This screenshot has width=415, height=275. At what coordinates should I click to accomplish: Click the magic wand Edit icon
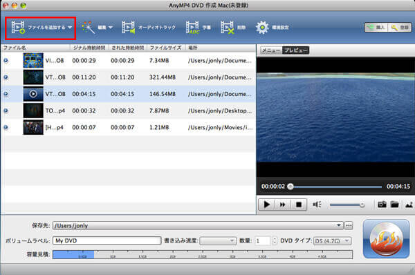[88, 28]
